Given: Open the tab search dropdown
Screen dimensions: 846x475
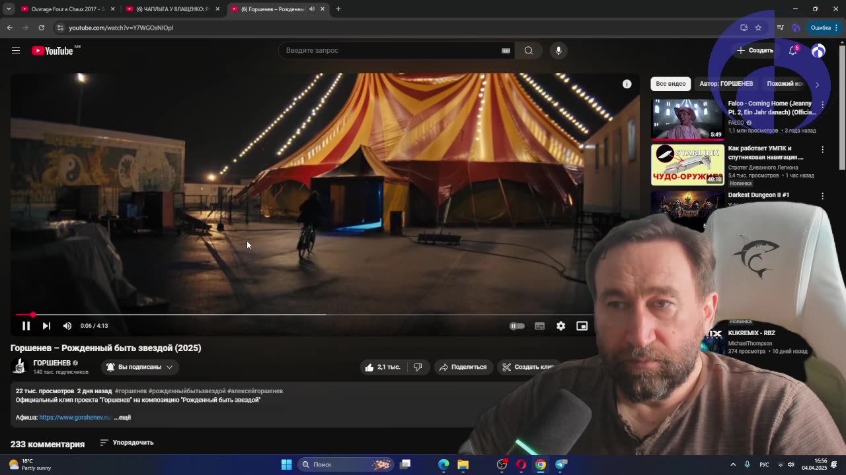Looking at the screenshot, I should (9, 9).
